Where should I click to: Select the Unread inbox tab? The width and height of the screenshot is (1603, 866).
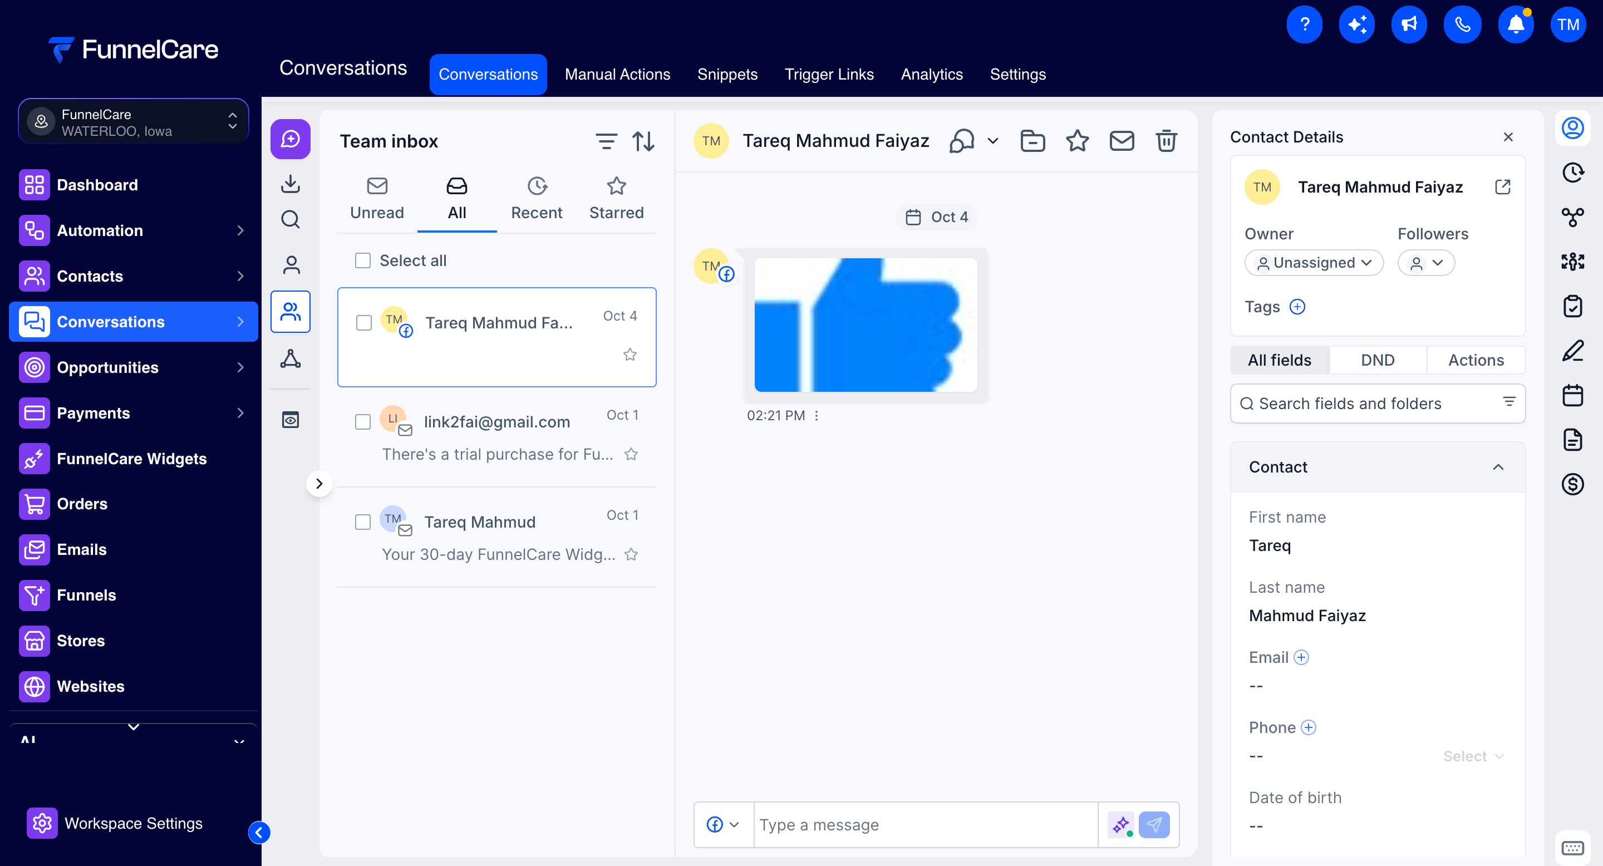(377, 199)
